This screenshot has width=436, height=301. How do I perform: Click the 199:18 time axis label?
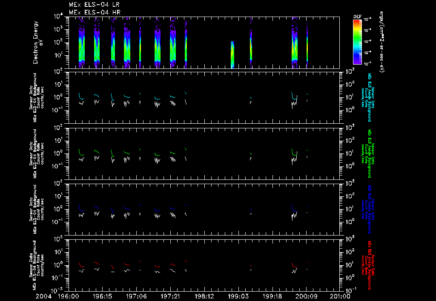coord(272,297)
